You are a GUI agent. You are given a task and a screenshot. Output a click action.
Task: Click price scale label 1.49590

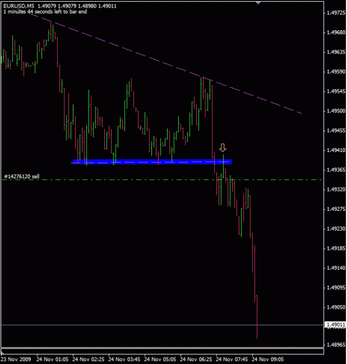(x=336, y=72)
